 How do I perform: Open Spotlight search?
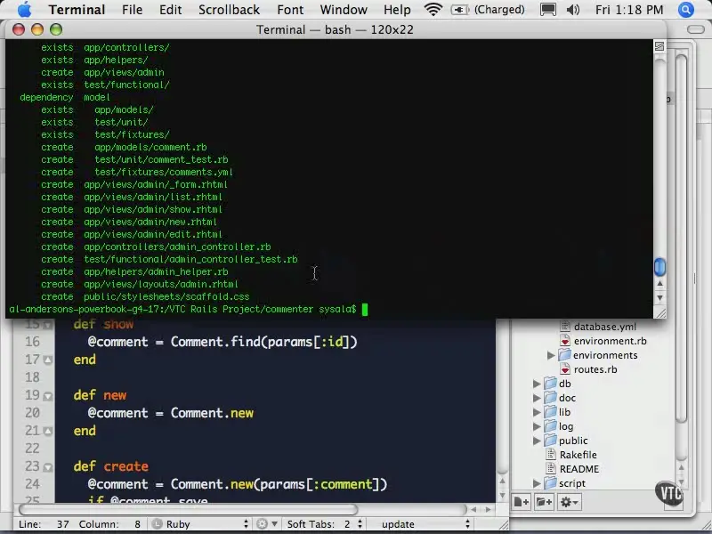(x=685, y=10)
